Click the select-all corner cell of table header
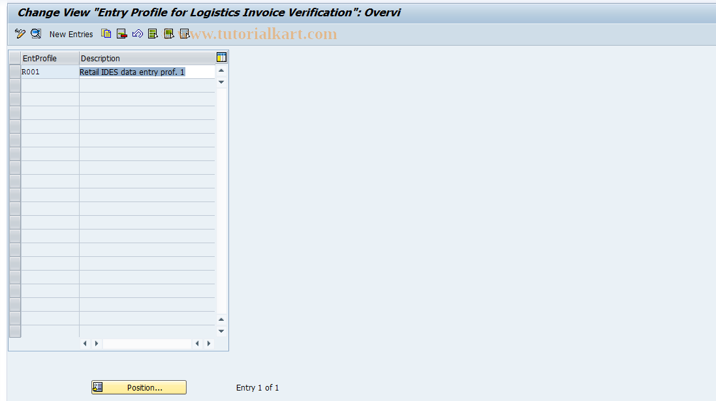 [15, 59]
